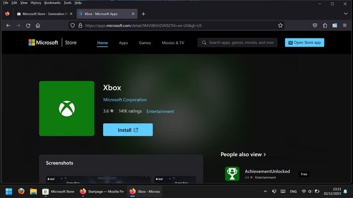Screen dimensions: 353x198
Task: Open the View menu
Action: tap(24, 3)
